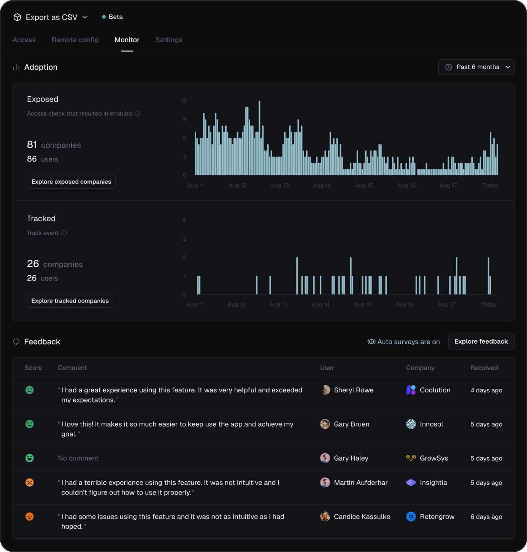Click the info icon next to Access check description
Viewport: 527px width, 552px height.
(138, 113)
